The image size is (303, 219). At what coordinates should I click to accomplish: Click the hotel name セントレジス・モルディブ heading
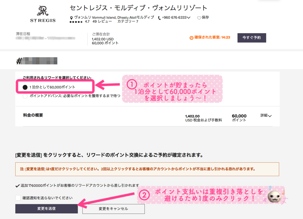[x=138, y=8]
